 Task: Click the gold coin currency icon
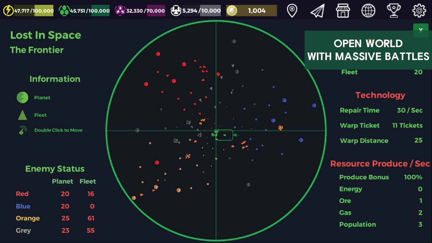[232, 11]
